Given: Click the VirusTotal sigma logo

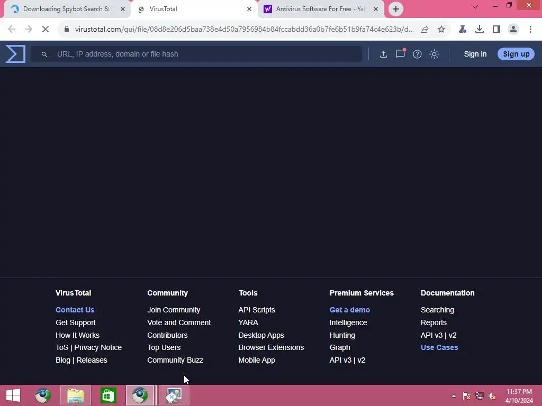Looking at the screenshot, I should tap(15, 54).
